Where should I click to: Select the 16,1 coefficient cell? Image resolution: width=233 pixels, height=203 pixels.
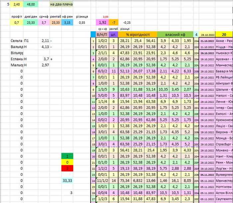(175, 181)
